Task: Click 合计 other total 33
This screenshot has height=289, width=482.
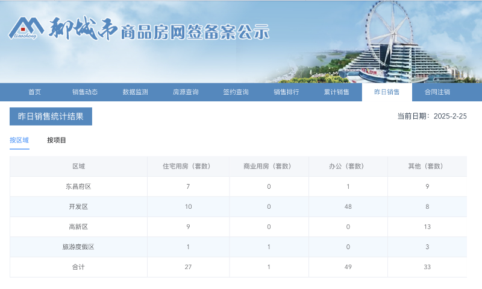Action: [427, 267]
